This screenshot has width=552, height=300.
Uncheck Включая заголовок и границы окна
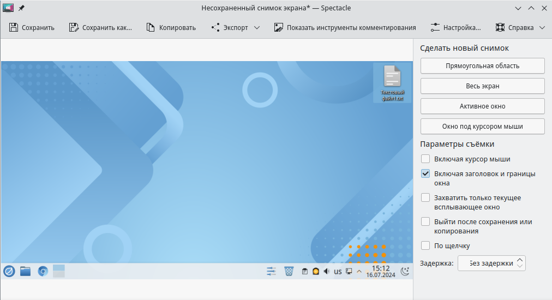[425, 174]
